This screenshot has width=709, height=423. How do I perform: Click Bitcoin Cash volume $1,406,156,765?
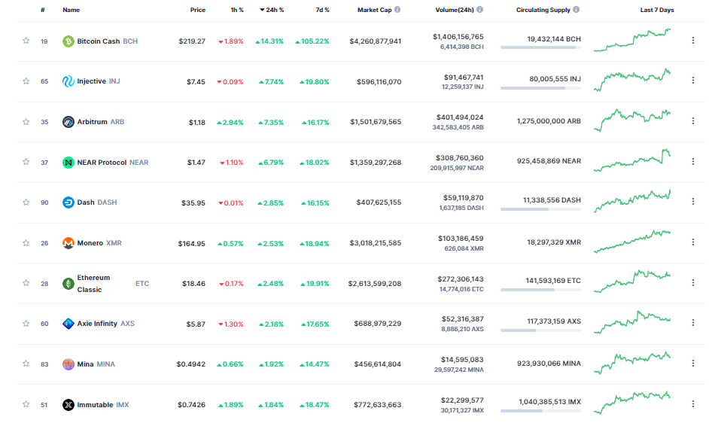click(x=458, y=37)
